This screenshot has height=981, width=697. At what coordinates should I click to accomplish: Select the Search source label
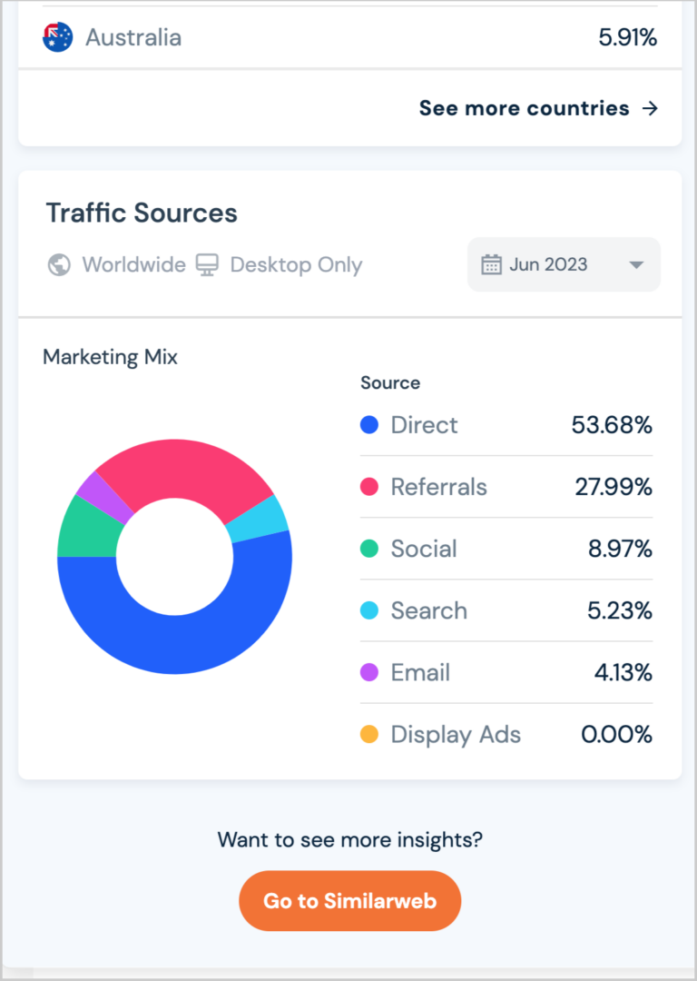tap(429, 610)
